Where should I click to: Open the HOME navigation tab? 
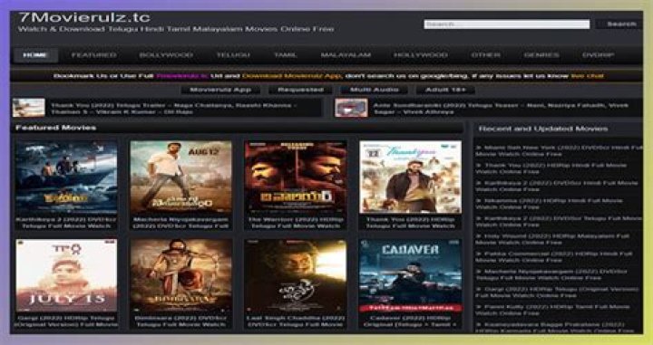35,55
